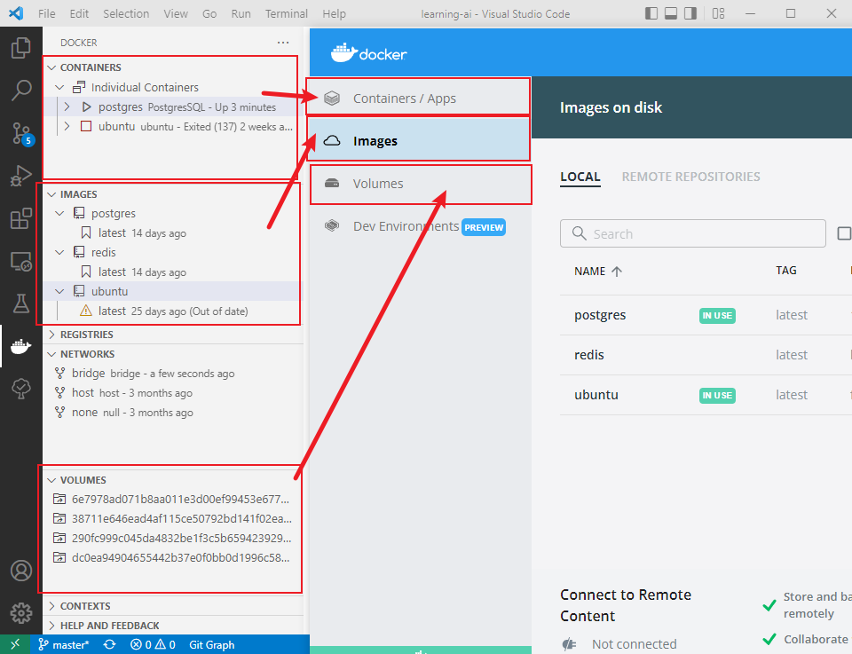Viewport: 852px width, 654px height.
Task: Click the synchronize changes status icon
Action: tap(110, 644)
